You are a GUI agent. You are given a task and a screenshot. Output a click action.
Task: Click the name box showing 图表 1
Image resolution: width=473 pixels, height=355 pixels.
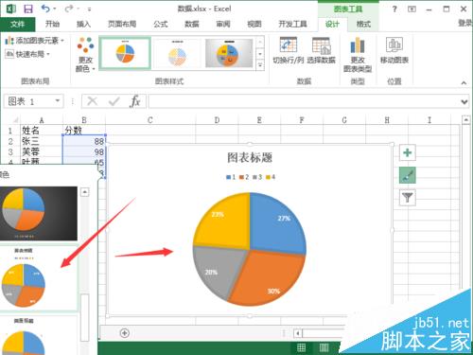(x=34, y=101)
